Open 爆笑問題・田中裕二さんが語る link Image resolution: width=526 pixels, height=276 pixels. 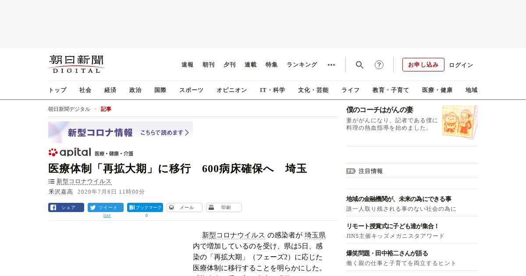(x=387, y=253)
